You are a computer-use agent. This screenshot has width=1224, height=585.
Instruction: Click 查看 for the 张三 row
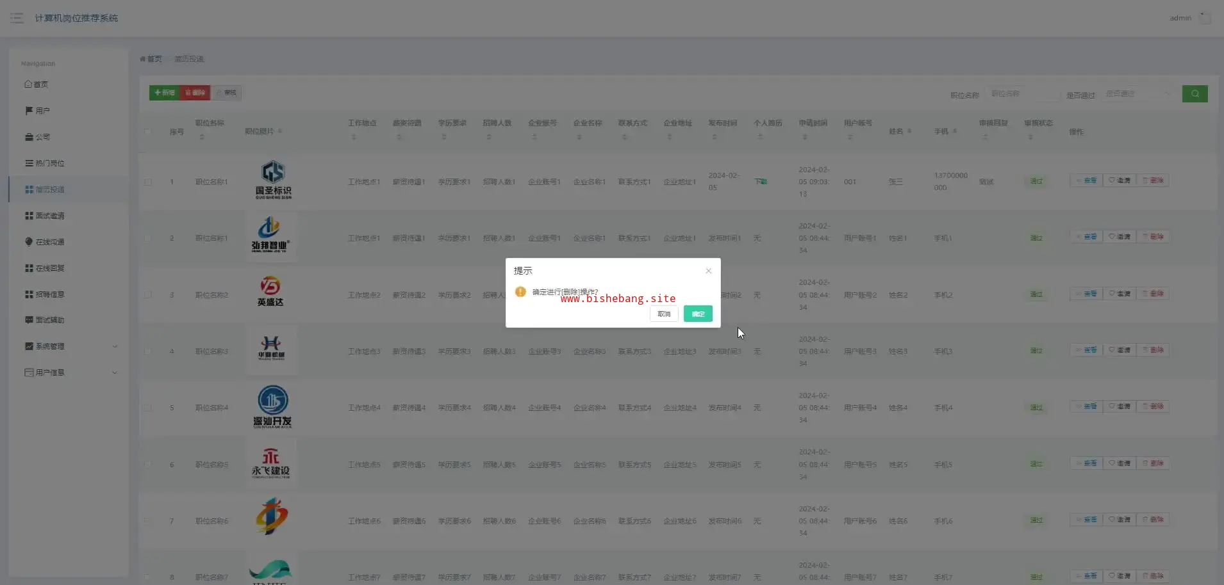point(1086,180)
